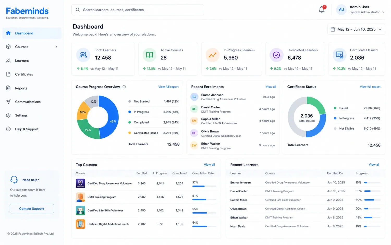
Task: Click the OB avatar for Olivia Brown
Action: tap(194, 133)
